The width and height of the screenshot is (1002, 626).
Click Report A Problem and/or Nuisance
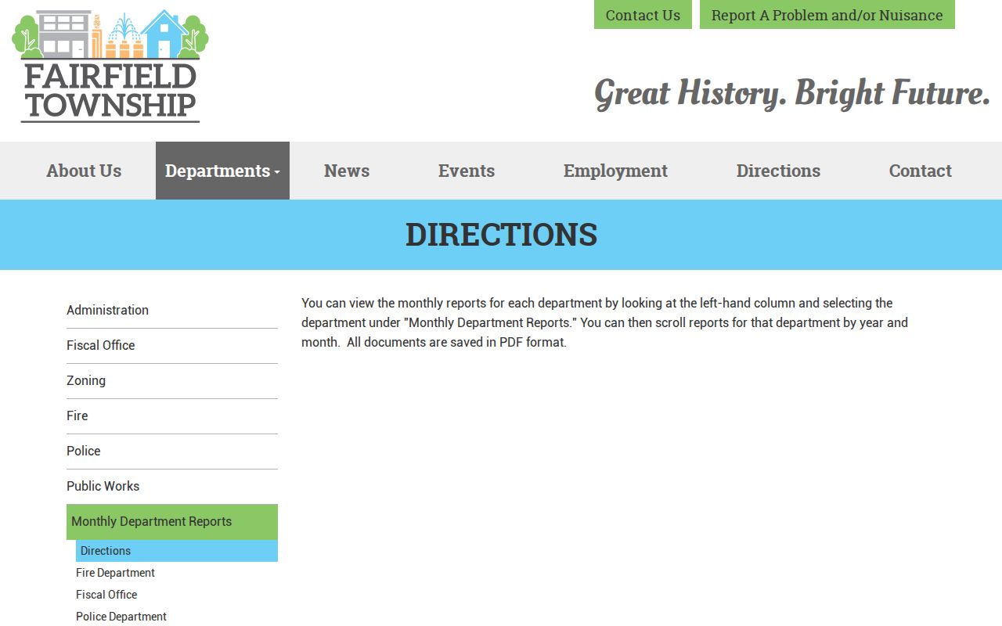coord(827,15)
